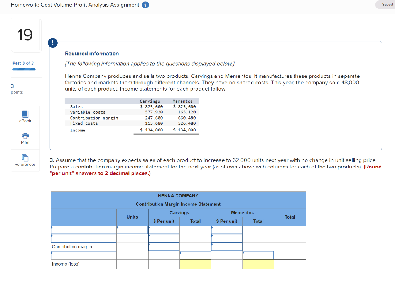Screen dimensions: 395x288
Task: Click second row Carvings per unit field
Action: (x=164, y=238)
